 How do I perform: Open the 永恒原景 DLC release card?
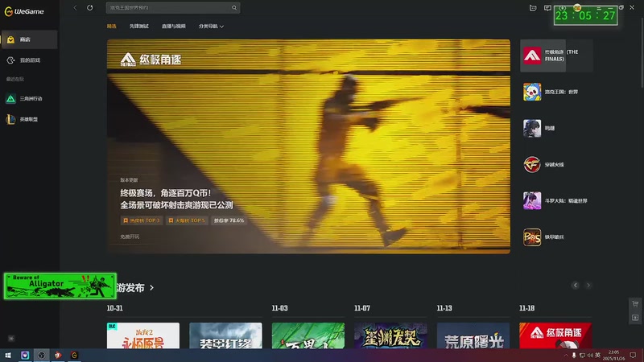tap(143, 335)
